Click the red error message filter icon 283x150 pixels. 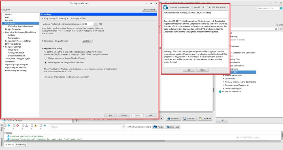(18, 125)
